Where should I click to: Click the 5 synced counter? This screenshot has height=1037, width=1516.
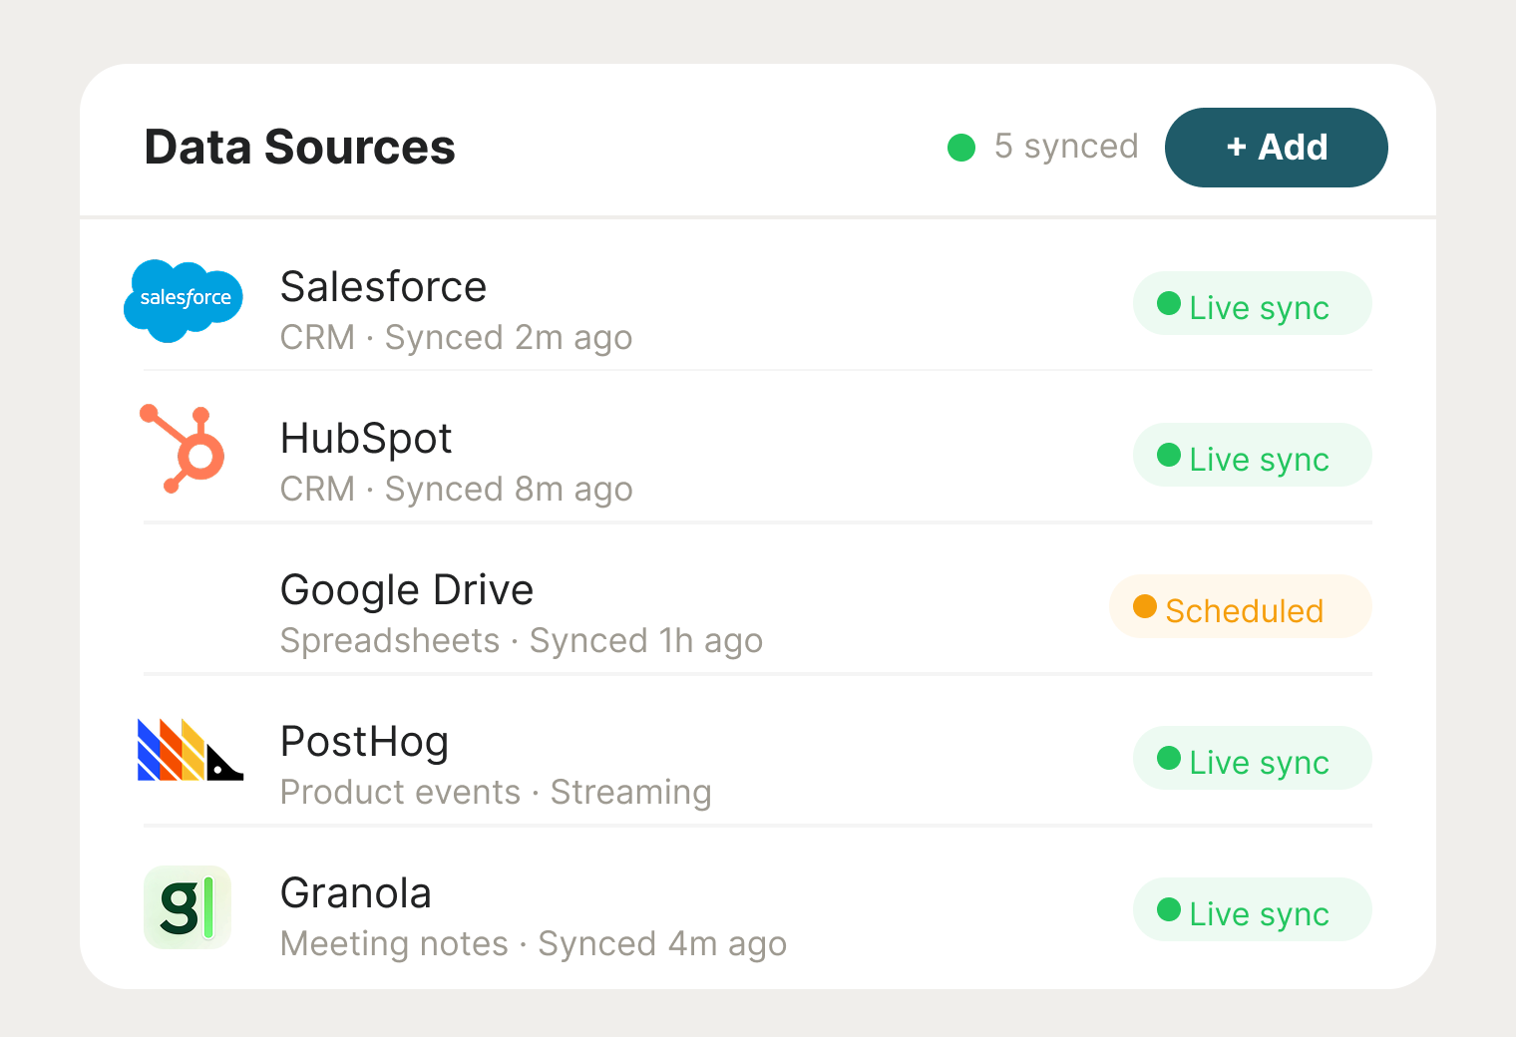pyautogui.click(x=1065, y=147)
